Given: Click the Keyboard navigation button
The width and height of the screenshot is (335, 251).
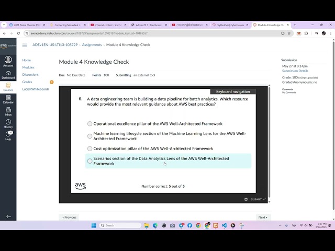Looking at the screenshot, I should pyautogui.click(x=233, y=92).
